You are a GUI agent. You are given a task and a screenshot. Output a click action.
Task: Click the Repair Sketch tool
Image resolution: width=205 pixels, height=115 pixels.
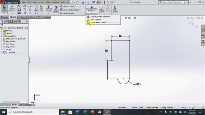[x=101, y=9]
